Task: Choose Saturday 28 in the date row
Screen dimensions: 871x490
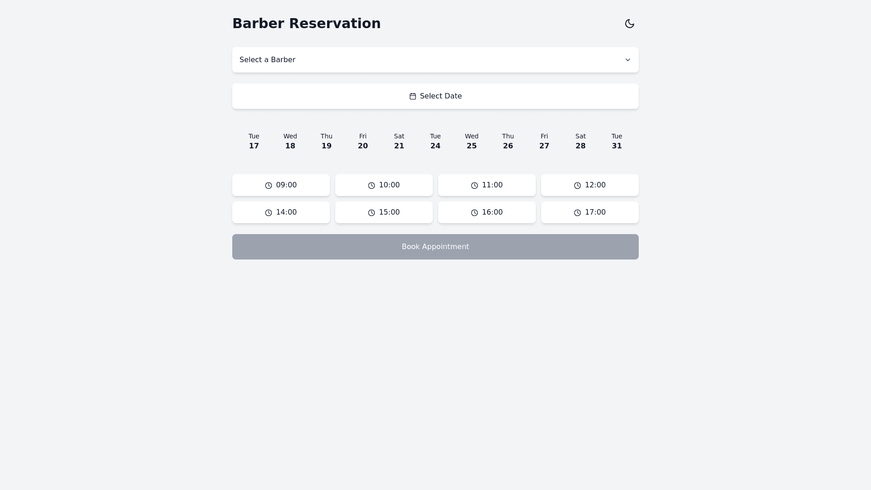Action: click(581, 142)
